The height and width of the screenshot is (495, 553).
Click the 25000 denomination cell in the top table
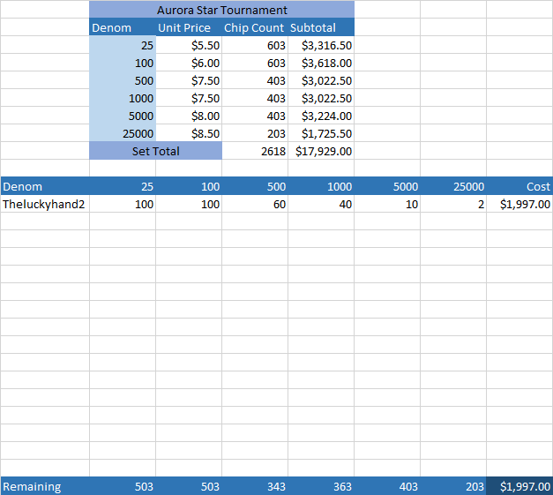click(123, 133)
